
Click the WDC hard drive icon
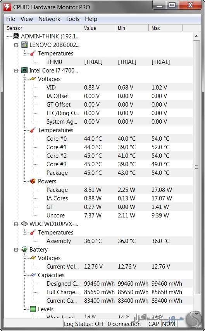pos(24,224)
